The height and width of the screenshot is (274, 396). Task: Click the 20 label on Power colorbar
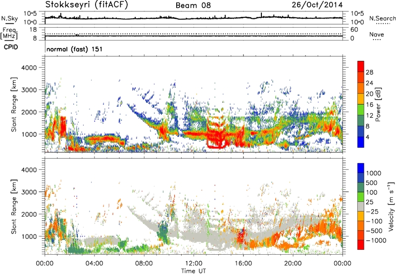(369, 94)
